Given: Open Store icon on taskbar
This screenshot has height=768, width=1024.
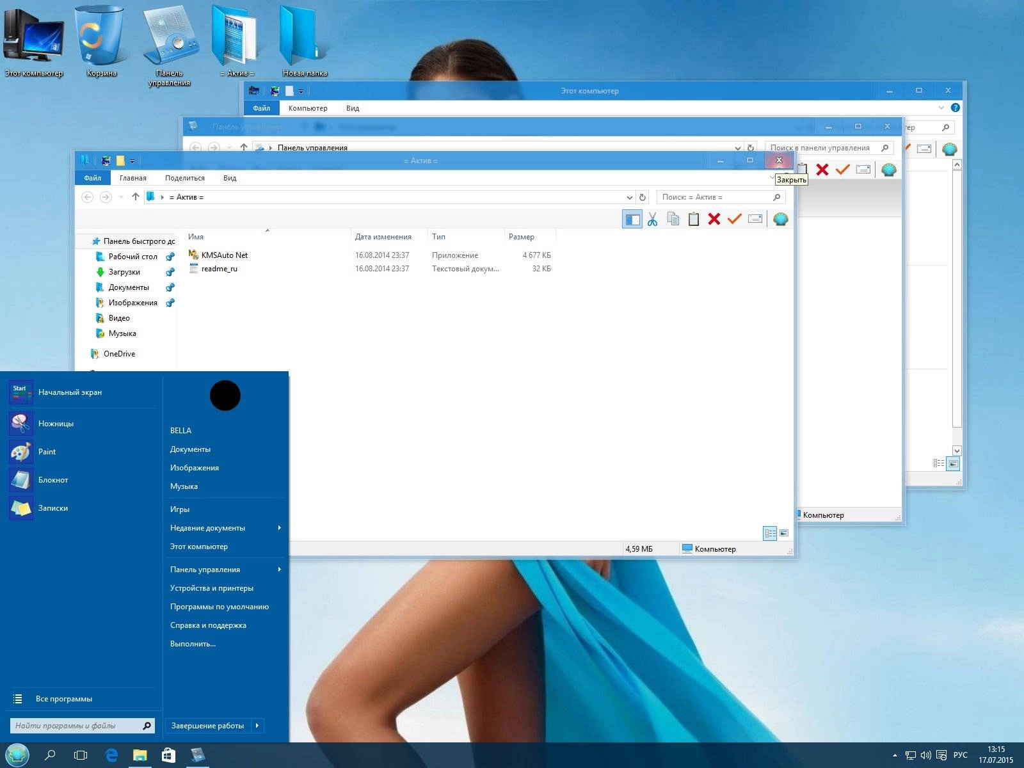Looking at the screenshot, I should 168,755.
